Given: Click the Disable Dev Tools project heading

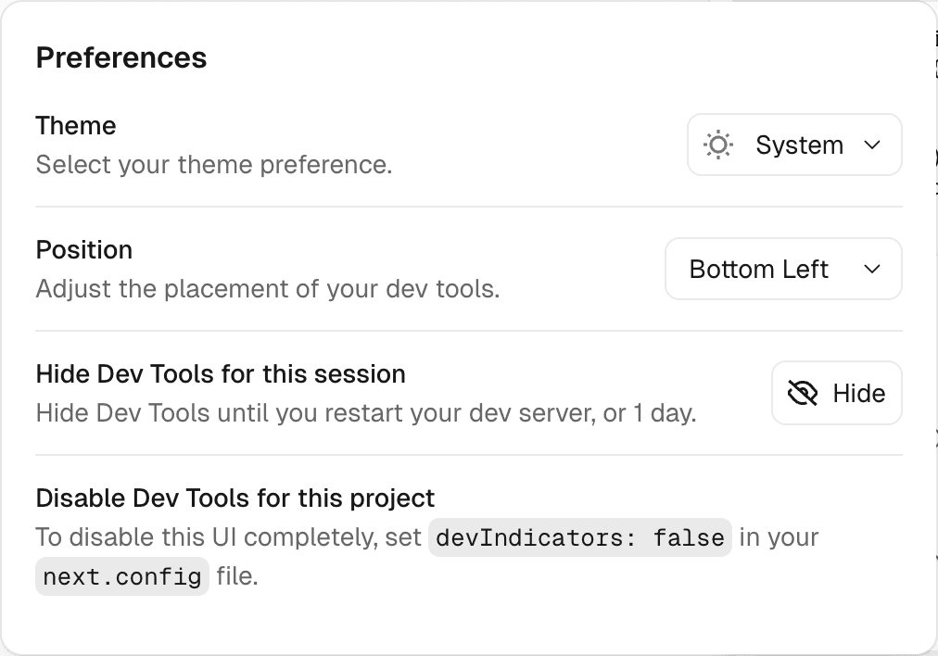Looking at the screenshot, I should click(234, 498).
